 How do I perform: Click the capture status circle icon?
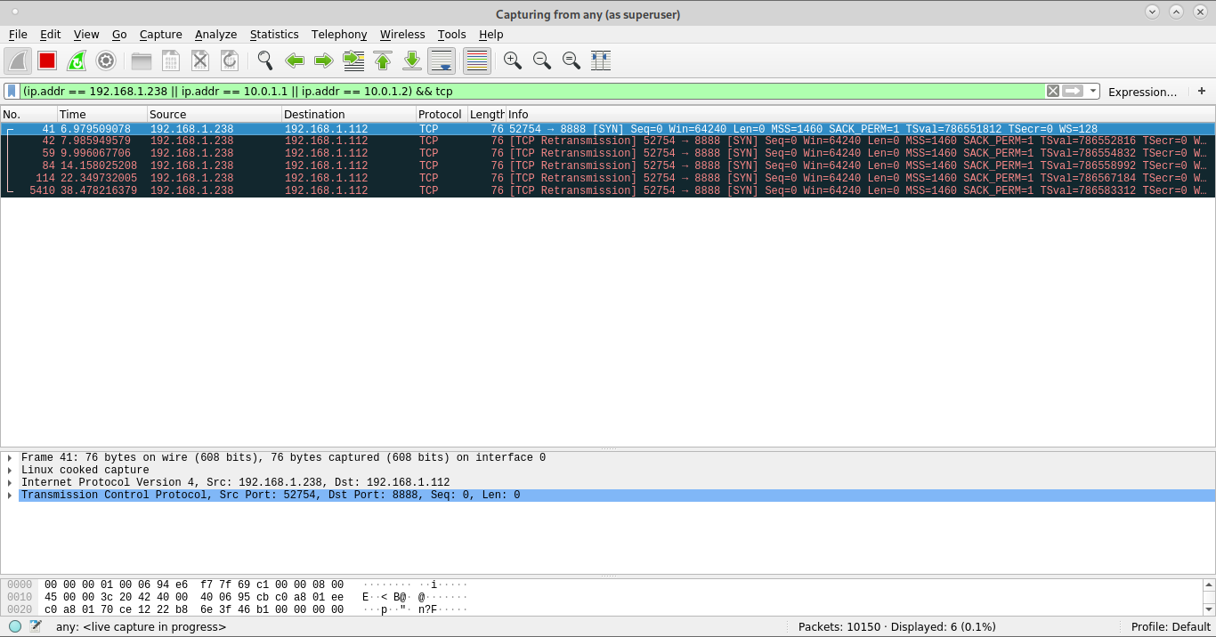(15, 626)
